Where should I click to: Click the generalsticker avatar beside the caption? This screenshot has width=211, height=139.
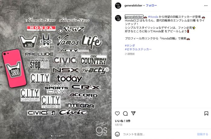(118, 18)
